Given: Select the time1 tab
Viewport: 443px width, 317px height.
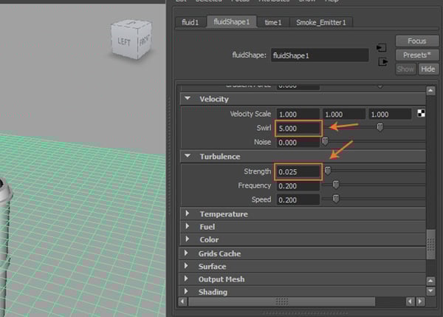Looking at the screenshot, I should pyautogui.click(x=273, y=23).
